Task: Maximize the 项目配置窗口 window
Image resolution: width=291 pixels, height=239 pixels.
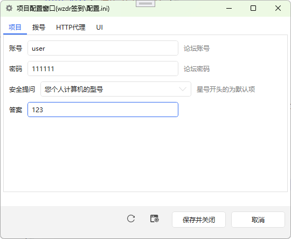Action: (253, 8)
